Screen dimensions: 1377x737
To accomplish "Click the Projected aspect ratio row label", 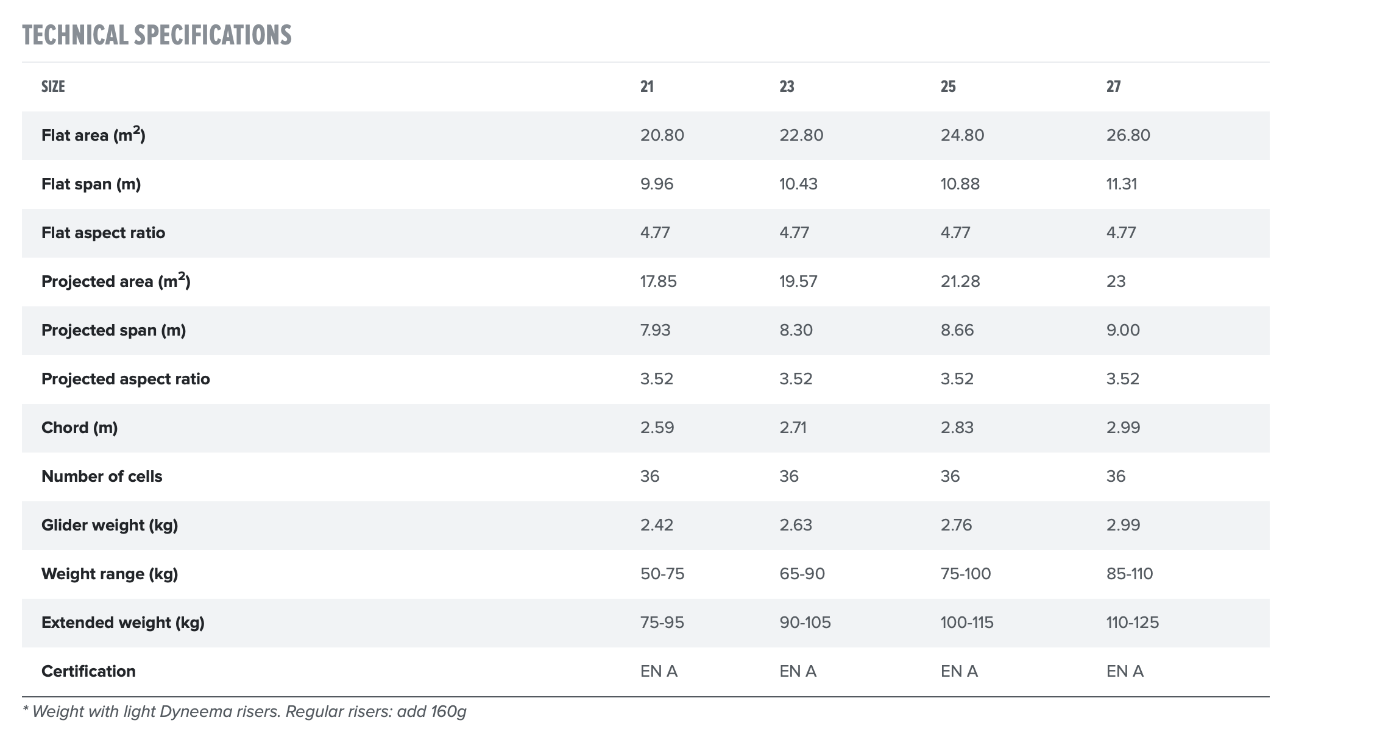I will click(126, 379).
